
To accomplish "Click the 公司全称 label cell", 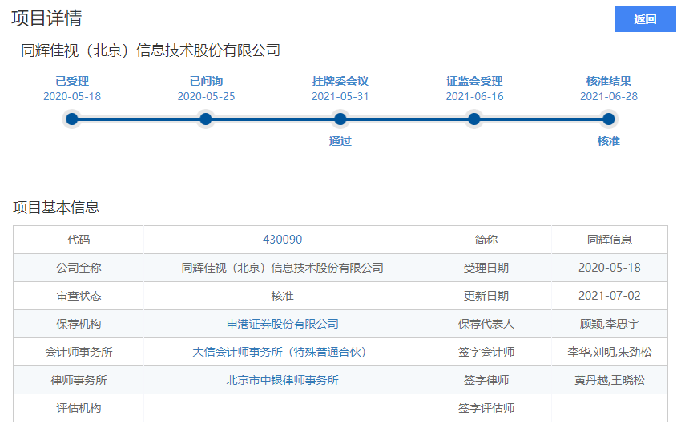I will click(x=79, y=268).
